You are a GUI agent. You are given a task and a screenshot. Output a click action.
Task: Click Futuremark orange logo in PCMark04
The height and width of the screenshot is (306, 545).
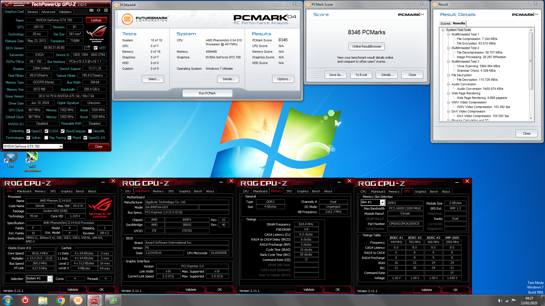[x=127, y=19]
